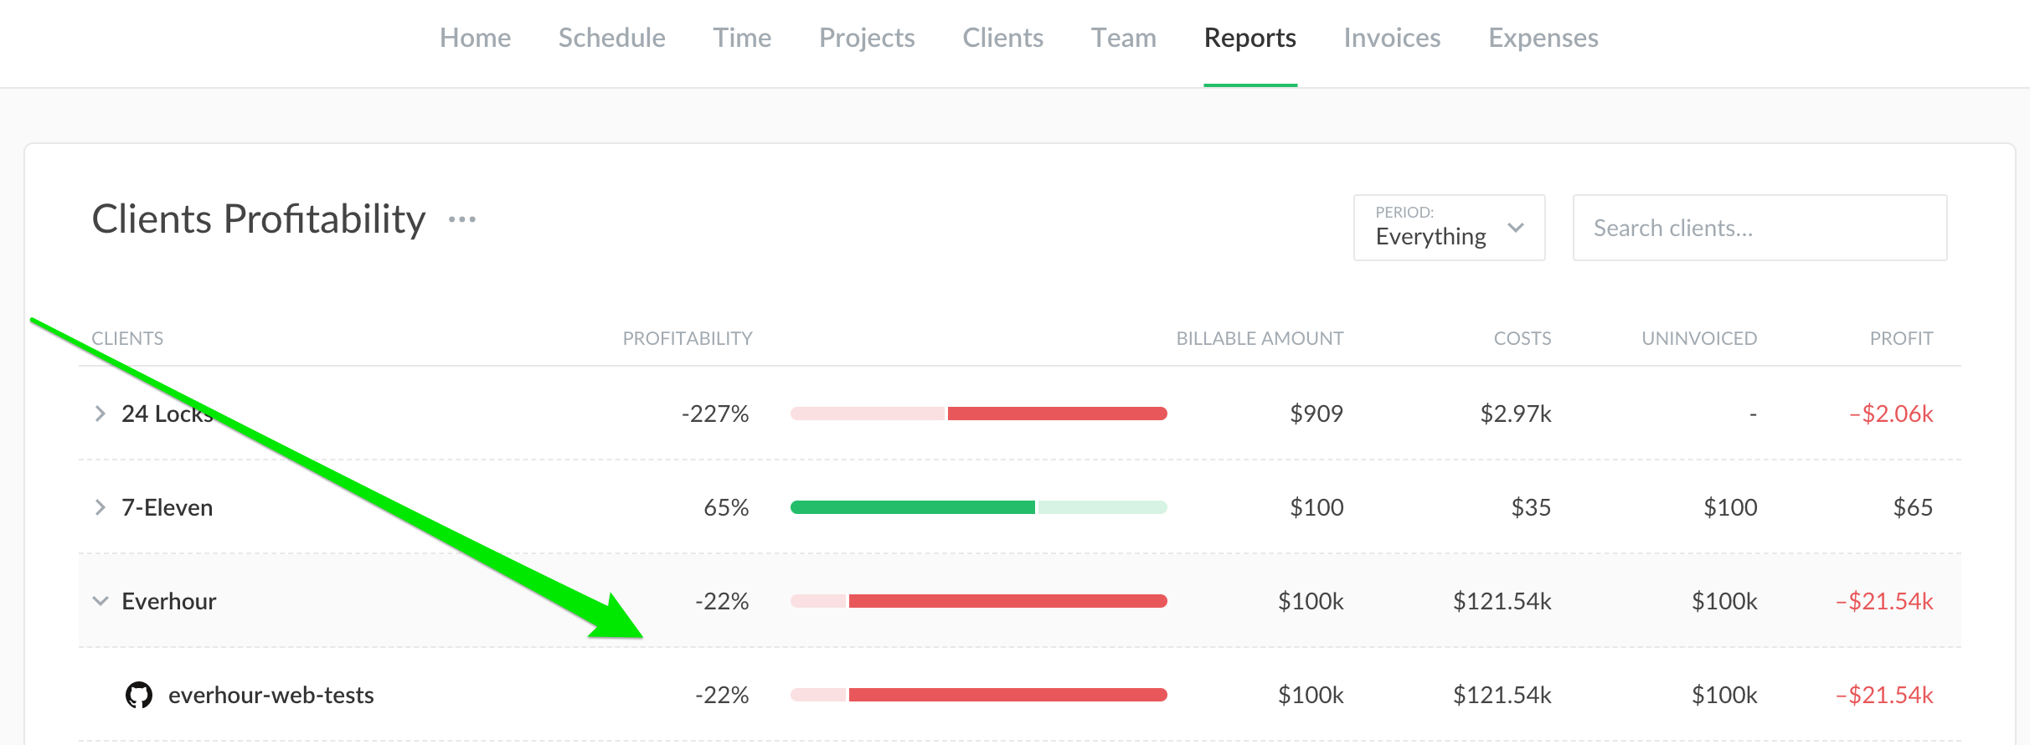The image size is (2030, 745).
Task: Sort by the Uninvoiced column header
Action: pyautogui.click(x=1699, y=338)
